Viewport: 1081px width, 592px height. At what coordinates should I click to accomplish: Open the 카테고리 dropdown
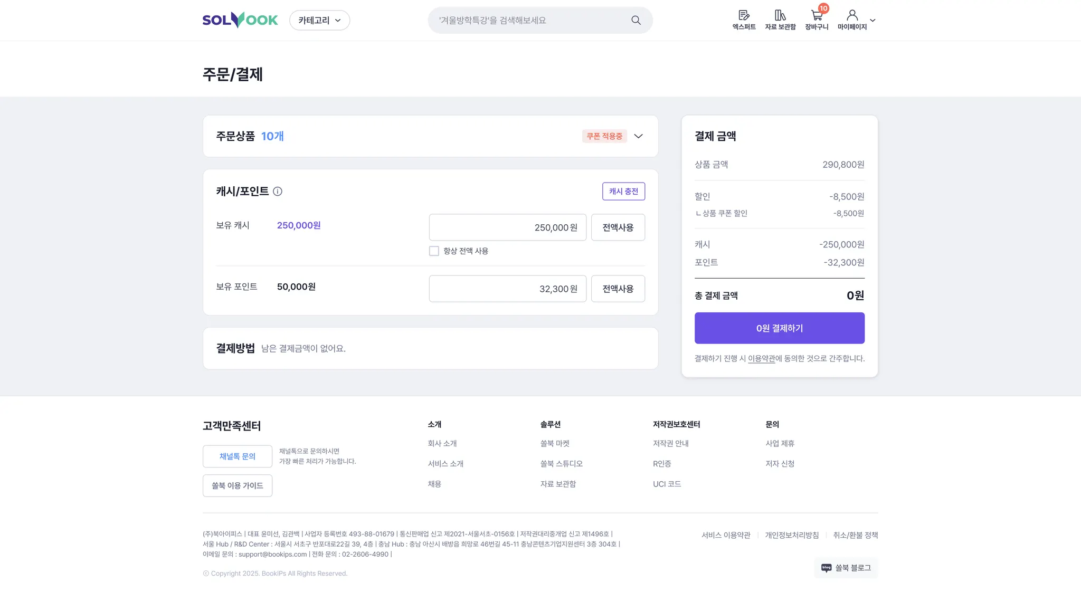(x=319, y=20)
